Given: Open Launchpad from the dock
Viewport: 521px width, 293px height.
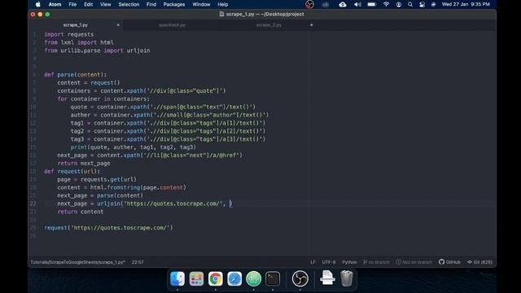Looking at the screenshot, I should [x=196, y=278].
